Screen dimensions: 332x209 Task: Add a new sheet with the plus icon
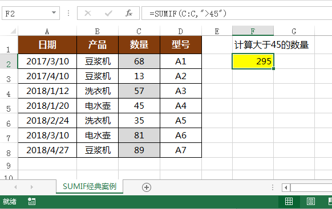147,187
